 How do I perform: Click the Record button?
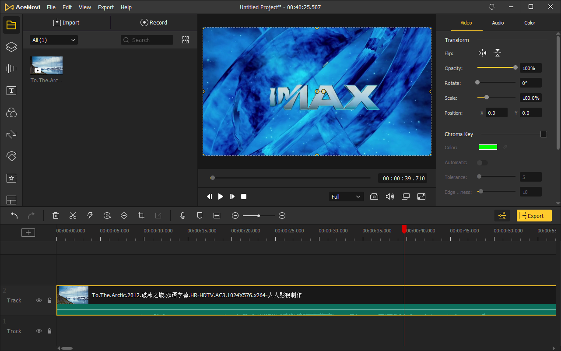[x=154, y=22]
